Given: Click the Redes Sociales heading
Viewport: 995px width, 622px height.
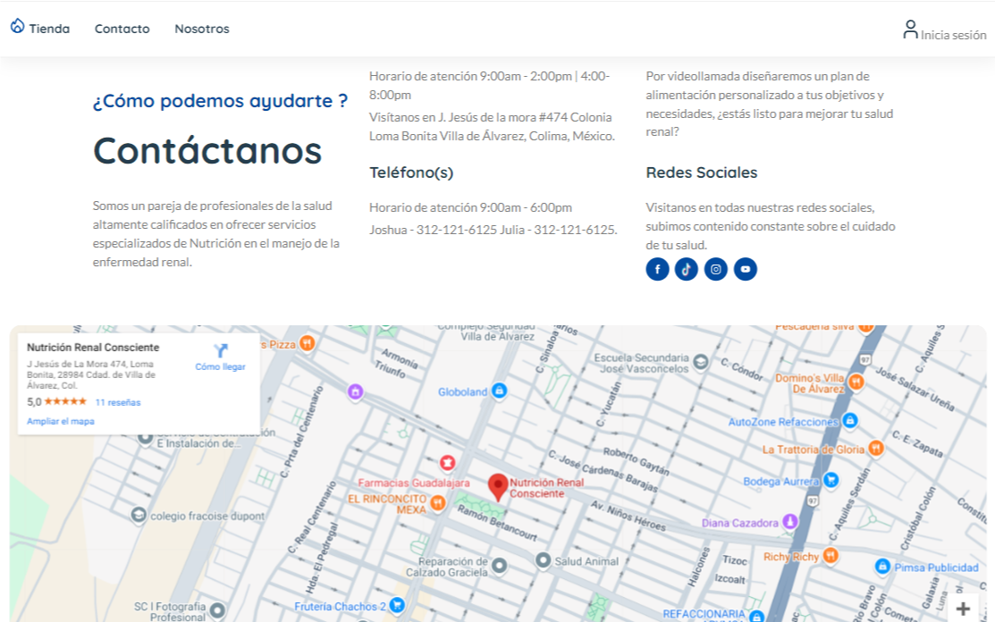Looking at the screenshot, I should pyautogui.click(x=702, y=172).
